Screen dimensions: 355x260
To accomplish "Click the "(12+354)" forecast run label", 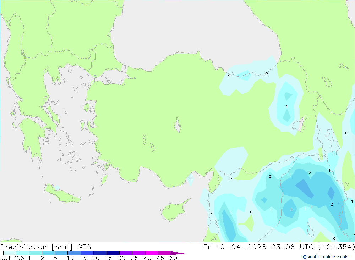I will (337, 247).
